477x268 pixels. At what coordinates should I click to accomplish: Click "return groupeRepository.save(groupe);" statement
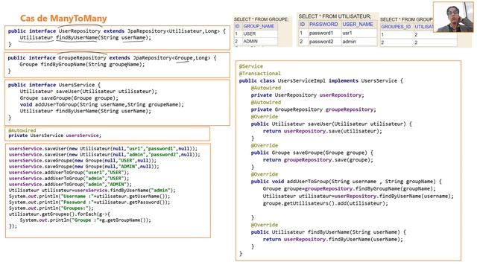point(318,160)
